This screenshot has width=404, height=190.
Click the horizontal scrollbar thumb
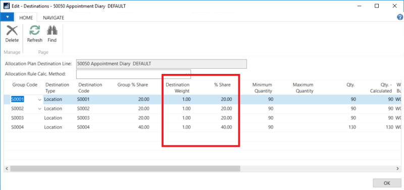(x=125, y=168)
